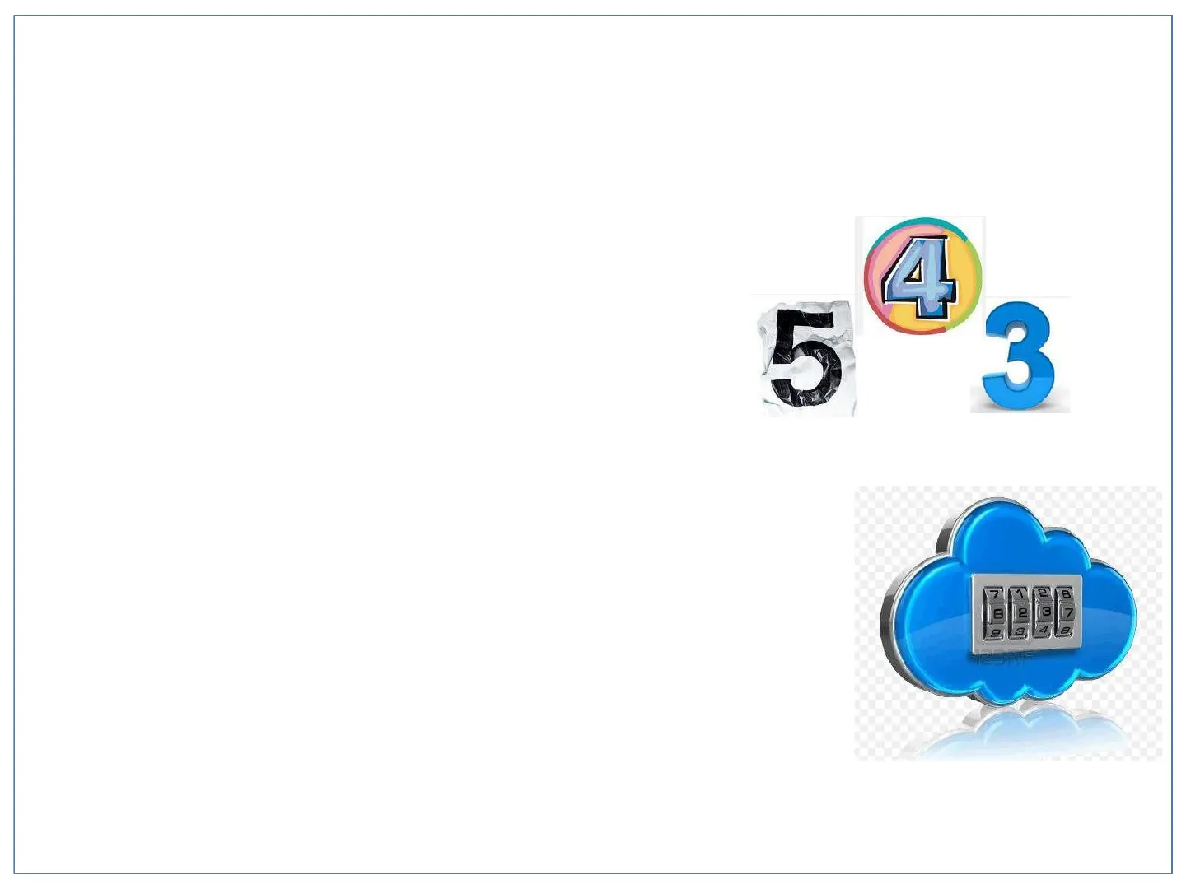Click middle digit 8 on first lock wheel
This screenshot has width=1186, height=889.
pos(997,613)
